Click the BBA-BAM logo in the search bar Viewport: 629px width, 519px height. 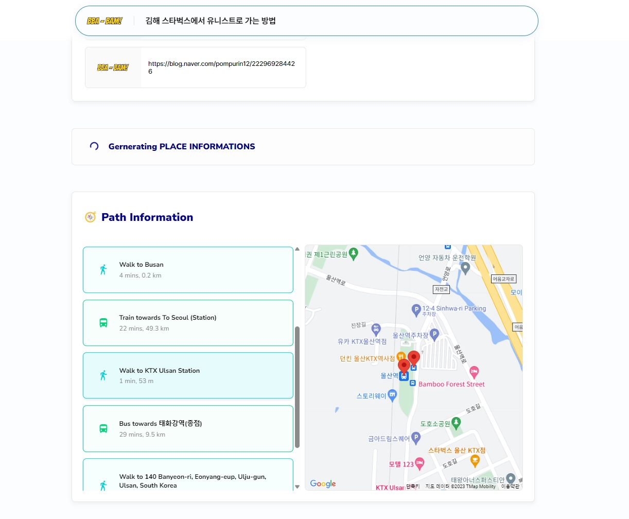click(x=104, y=21)
